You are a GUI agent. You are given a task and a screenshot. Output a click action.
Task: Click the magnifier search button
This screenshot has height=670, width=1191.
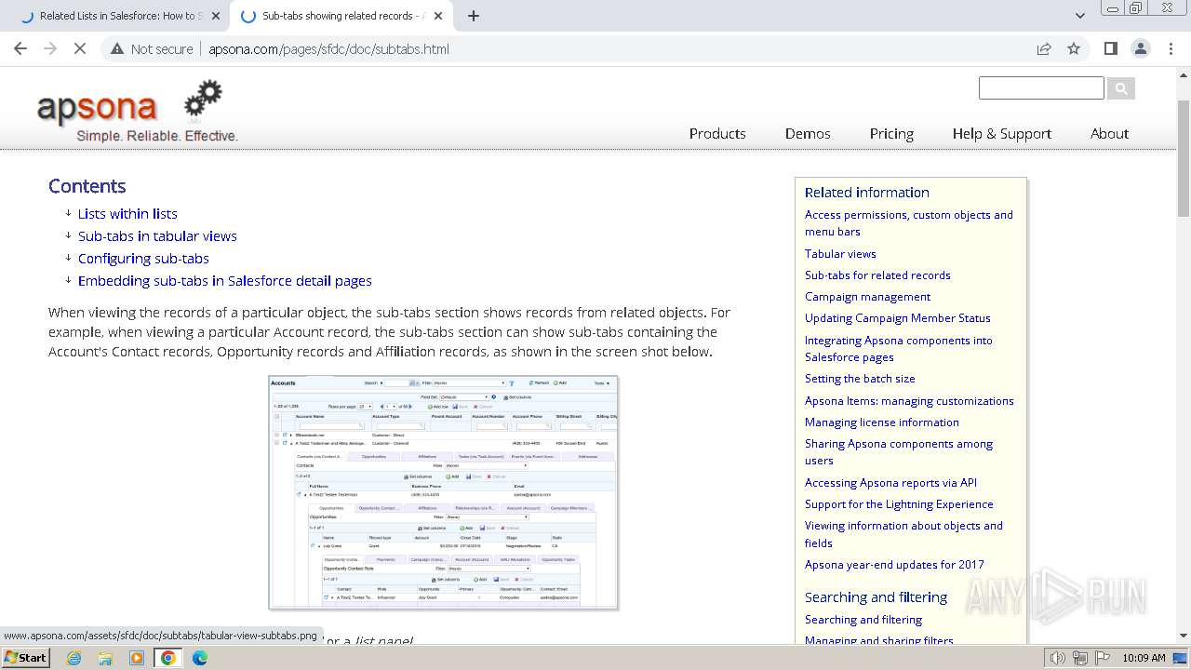click(x=1120, y=88)
